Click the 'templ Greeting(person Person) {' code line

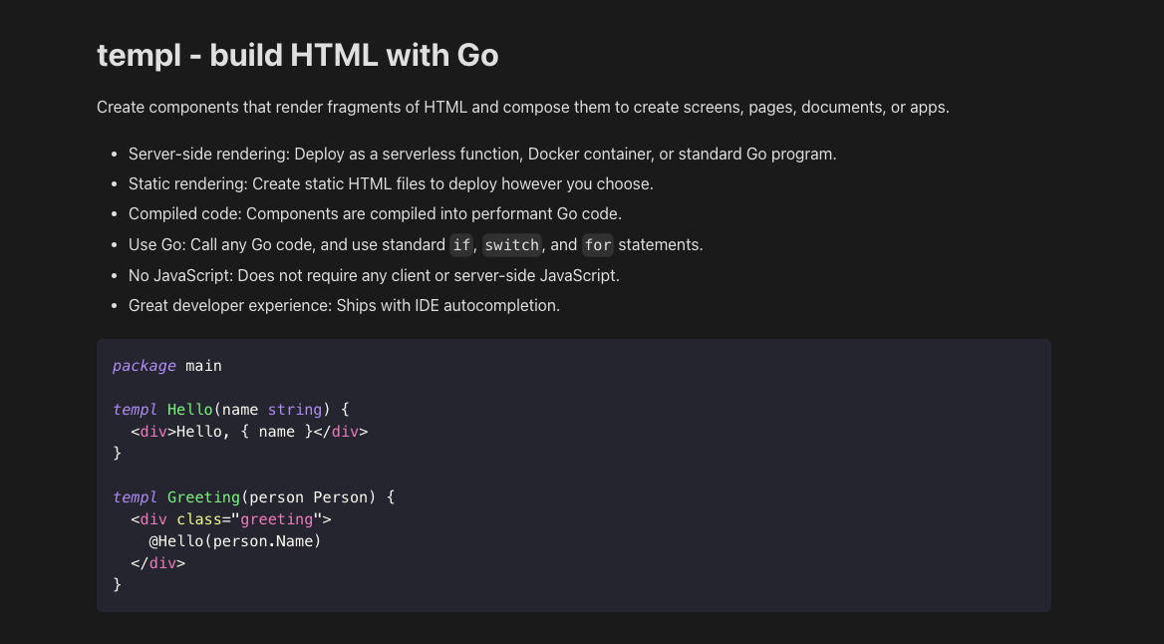click(x=254, y=496)
